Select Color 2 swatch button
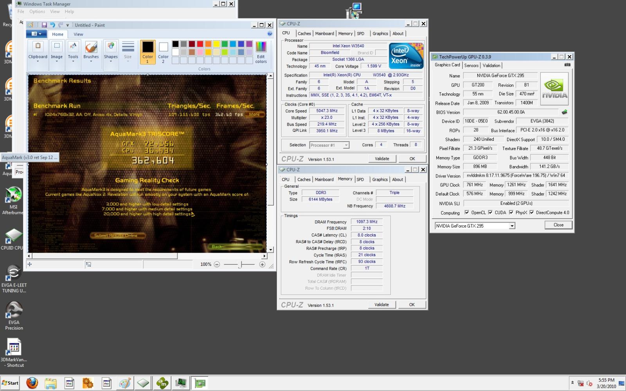 click(163, 52)
